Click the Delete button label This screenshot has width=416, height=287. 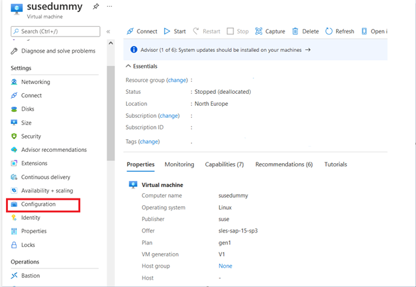311,31
